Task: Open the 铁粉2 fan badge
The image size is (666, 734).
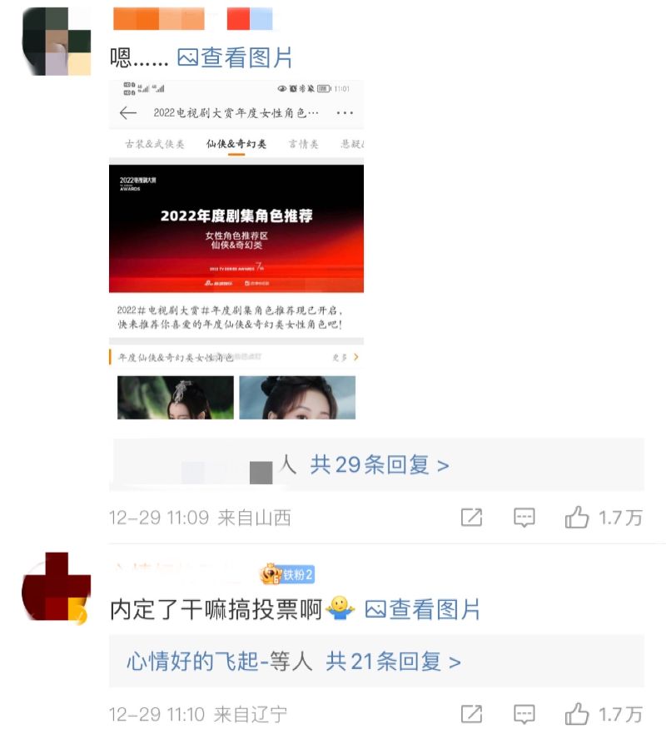Action: point(287,574)
